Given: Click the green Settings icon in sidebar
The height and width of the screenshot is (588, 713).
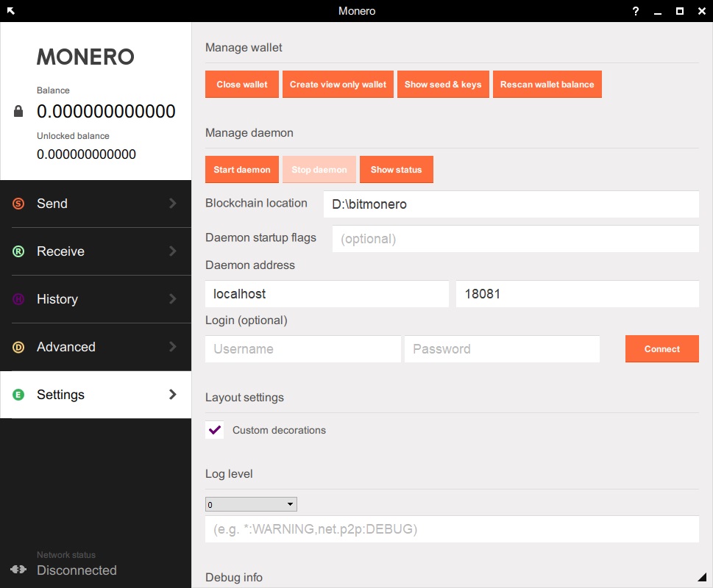Looking at the screenshot, I should [x=18, y=395].
